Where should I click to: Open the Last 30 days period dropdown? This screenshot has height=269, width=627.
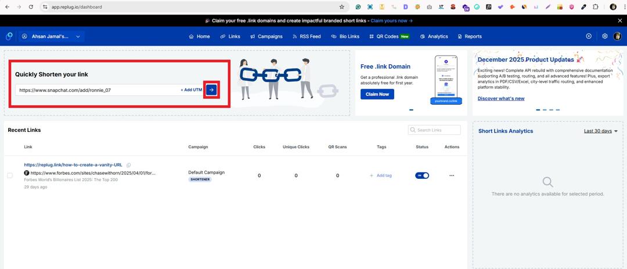tap(601, 131)
